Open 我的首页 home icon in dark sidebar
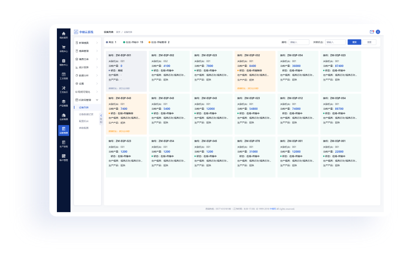 [63, 33]
